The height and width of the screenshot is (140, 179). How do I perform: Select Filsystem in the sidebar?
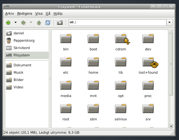pos(27,55)
